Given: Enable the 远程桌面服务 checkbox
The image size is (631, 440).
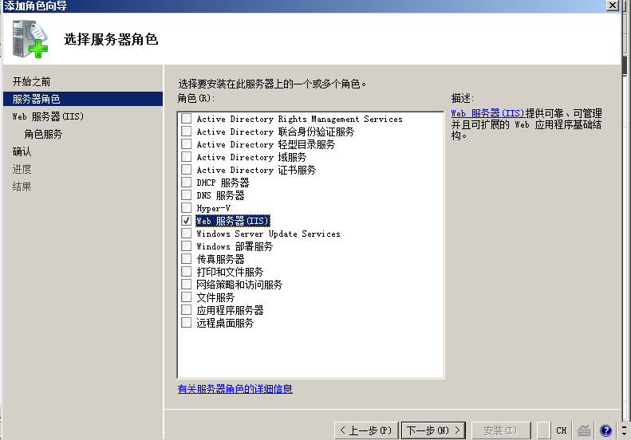Looking at the screenshot, I should 187,323.
